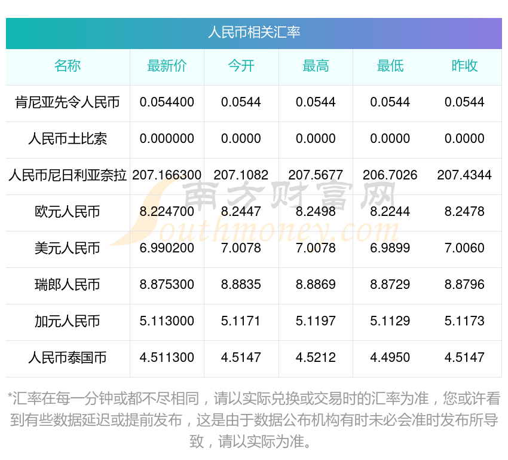Click the 人民币泰国币 lowest value 4.4950

[390, 358]
